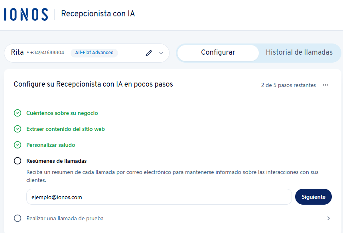Click the pencil edit icon next to Rita

(x=149, y=53)
